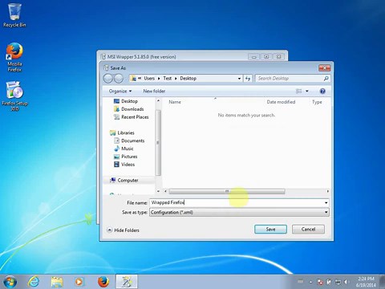Screen dimensions: 385x289
Task: Click the Users breadcrumb segment
Action: coord(149,79)
